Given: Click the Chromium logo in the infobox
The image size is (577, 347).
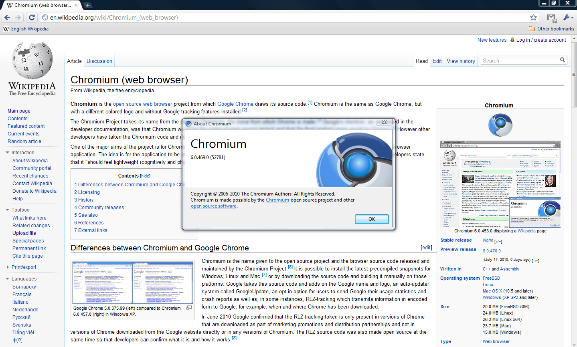Looking at the screenshot, I should pos(500,125).
